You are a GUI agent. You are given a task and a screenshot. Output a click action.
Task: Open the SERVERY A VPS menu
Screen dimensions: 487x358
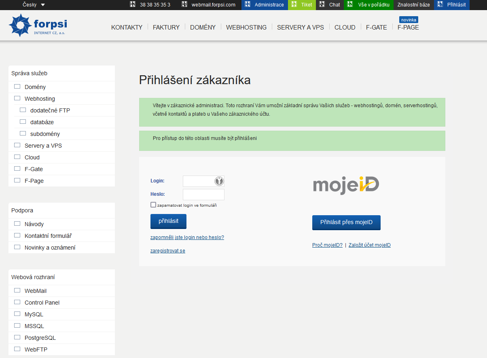pos(301,28)
